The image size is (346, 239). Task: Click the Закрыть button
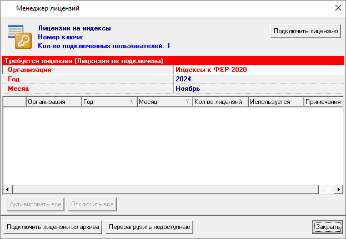click(328, 227)
